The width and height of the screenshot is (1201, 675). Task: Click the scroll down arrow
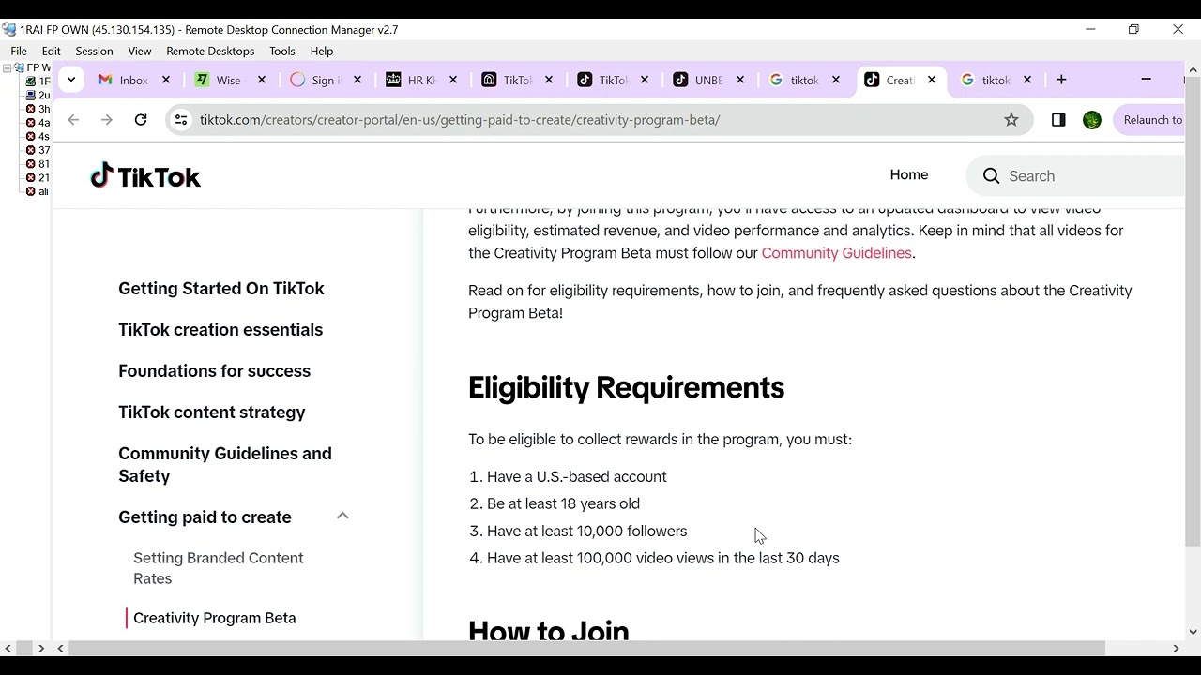1193,632
